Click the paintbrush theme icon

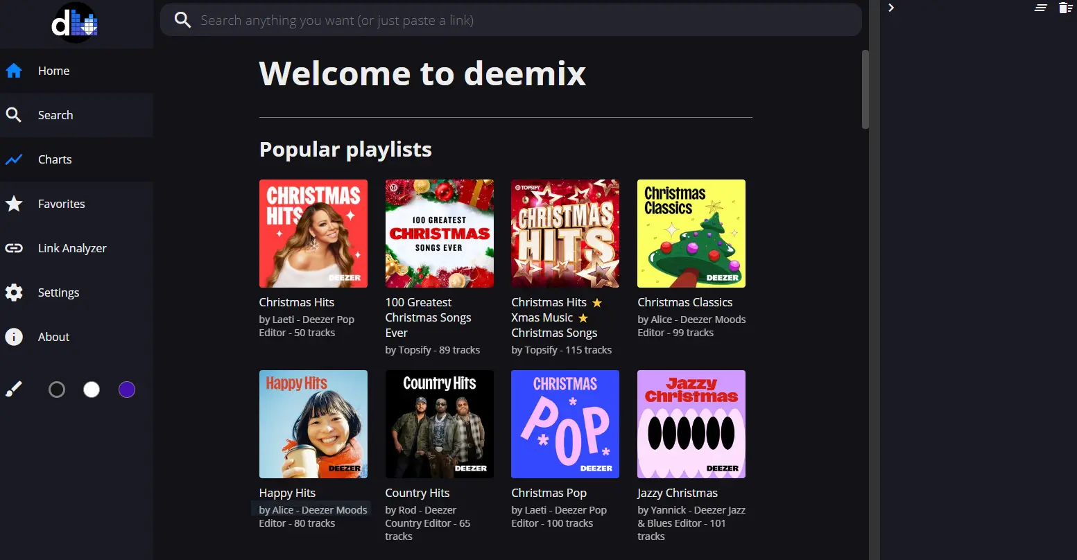click(x=14, y=390)
